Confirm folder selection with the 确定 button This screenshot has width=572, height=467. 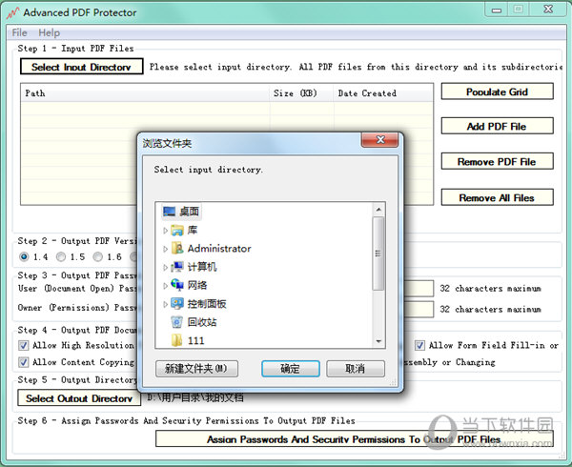291,369
